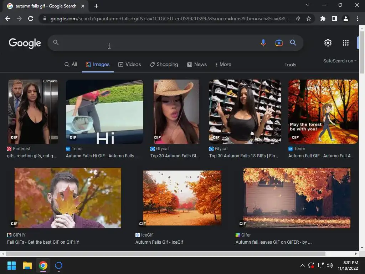Reload the current page

pos(31,19)
